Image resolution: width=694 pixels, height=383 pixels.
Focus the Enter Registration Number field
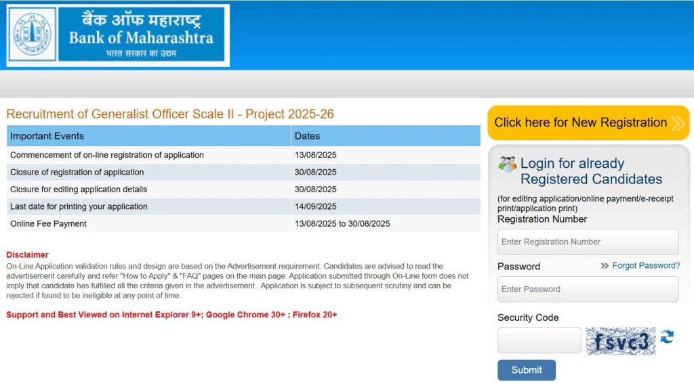(x=588, y=242)
